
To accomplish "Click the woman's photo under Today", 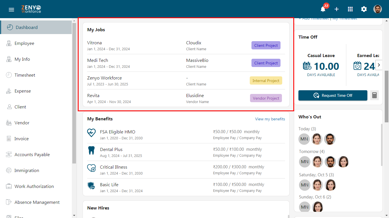I will [x=317, y=139].
